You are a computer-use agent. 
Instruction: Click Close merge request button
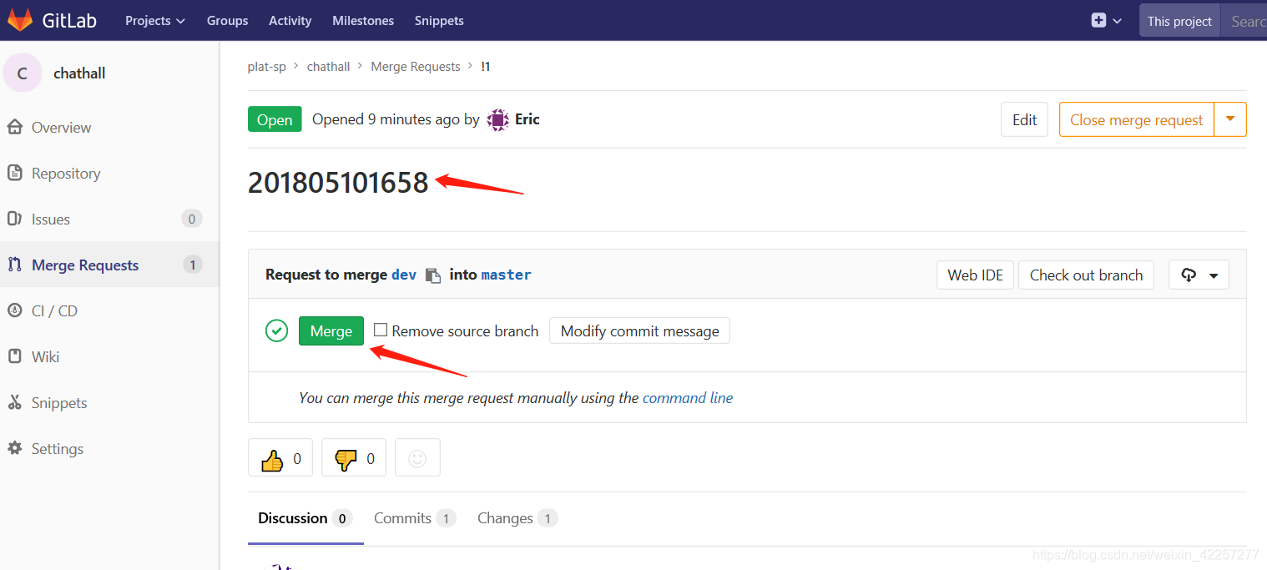click(1137, 119)
